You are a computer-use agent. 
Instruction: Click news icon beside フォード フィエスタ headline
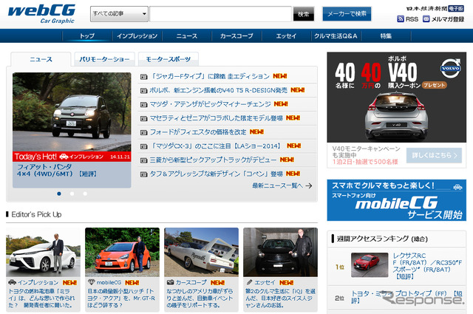(x=144, y=132)
